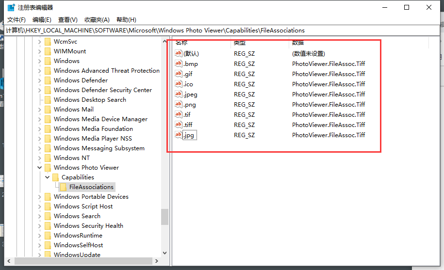This screenshot has width=444, height=270.
Task: Open the 收藏夹(A) menu
Action: (97, 20)
